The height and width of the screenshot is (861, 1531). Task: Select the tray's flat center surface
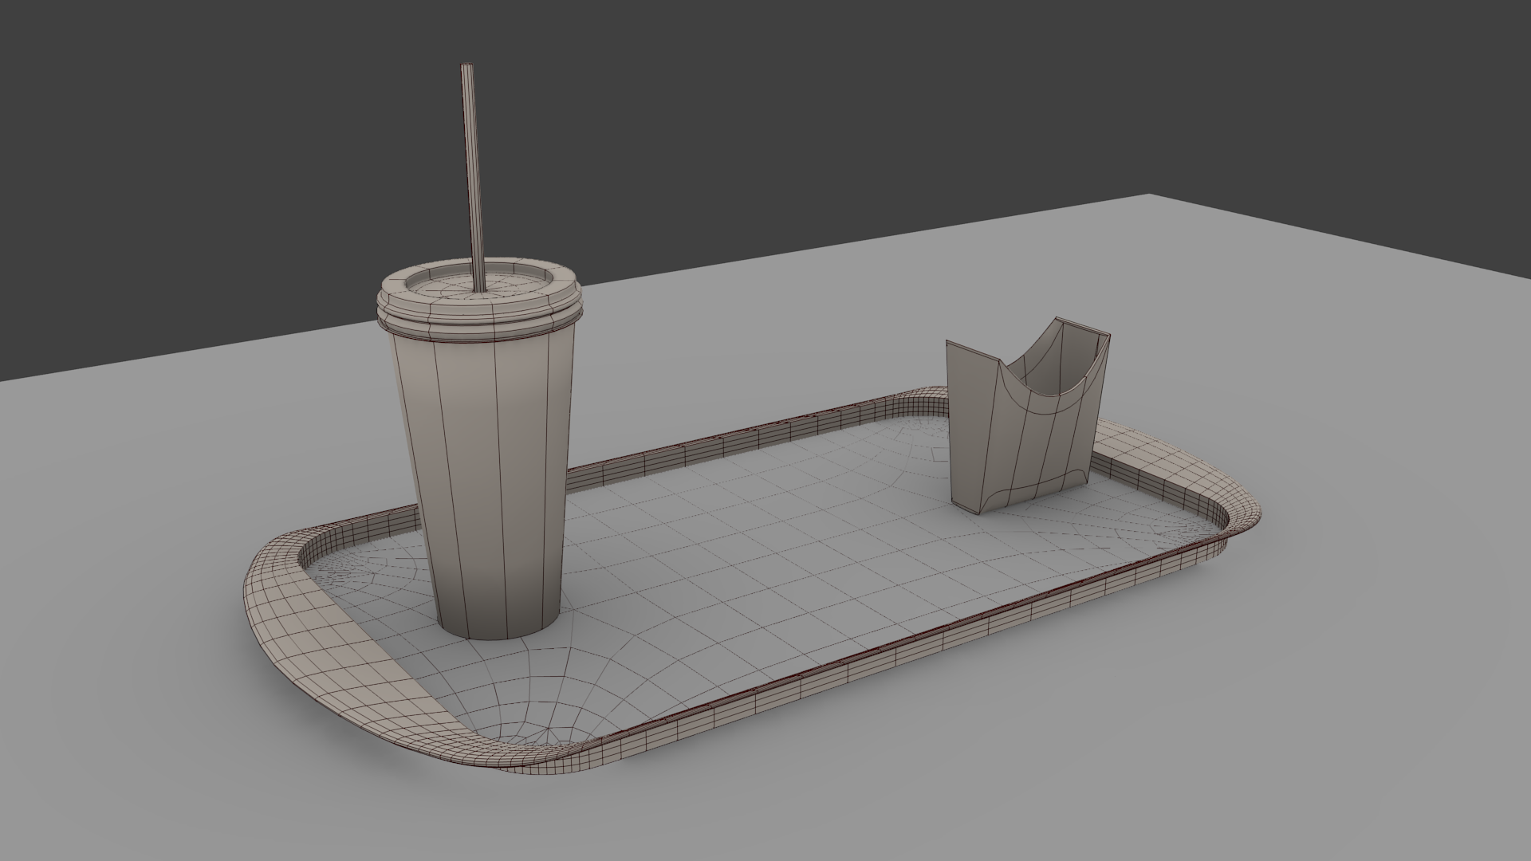tap(758, 558)
